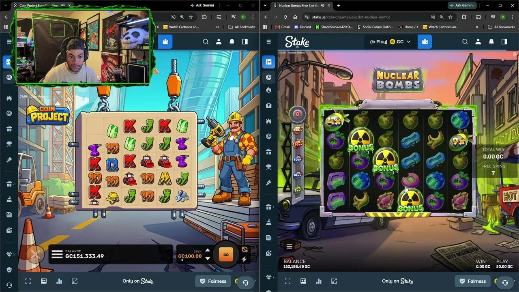The width and height of the screenshot is (519, 292).
Task: Click the infinity autospin button in Coin Project
Action: coord(226,255)
